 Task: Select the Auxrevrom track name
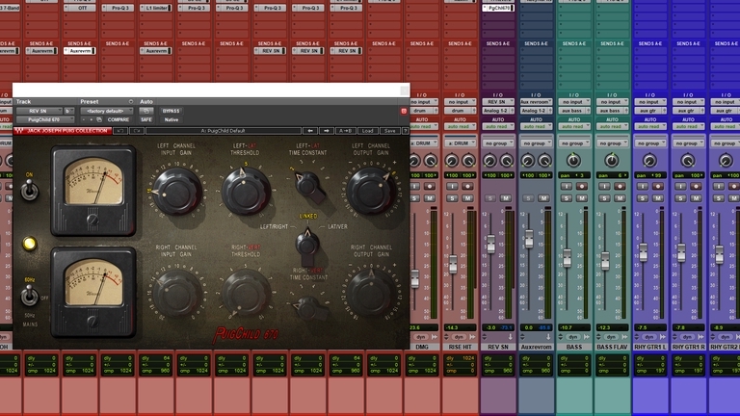(536, 347)
